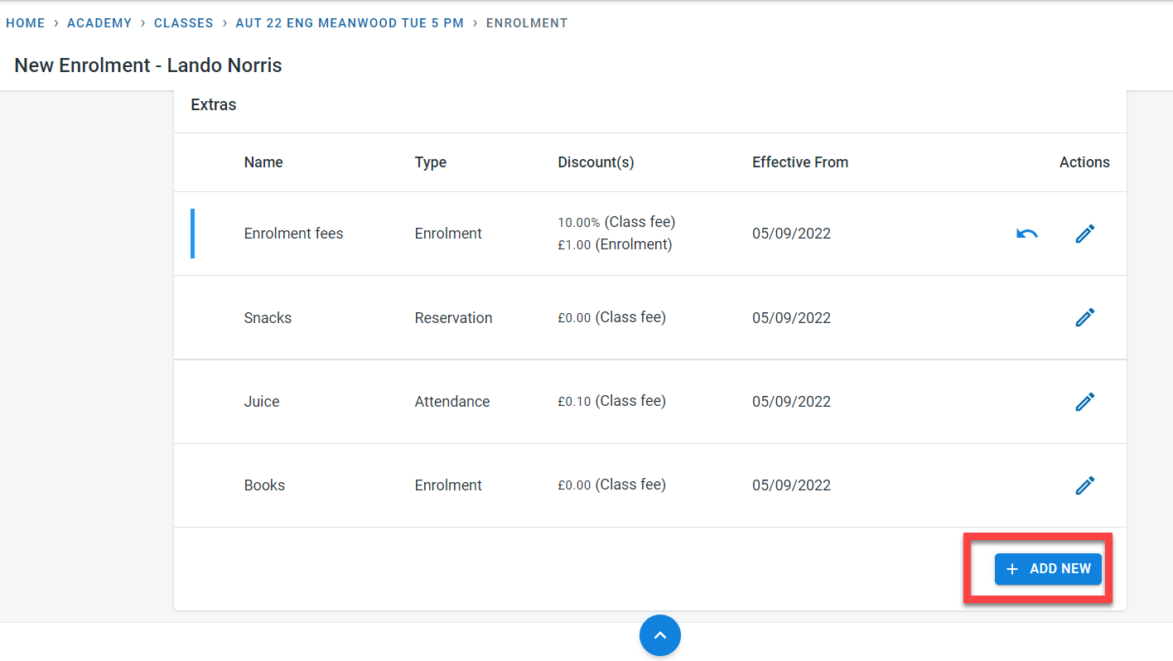This screenshot has height=661, width=1173.
Task: Click the Discount(s) column header
Action: point(596,162)
